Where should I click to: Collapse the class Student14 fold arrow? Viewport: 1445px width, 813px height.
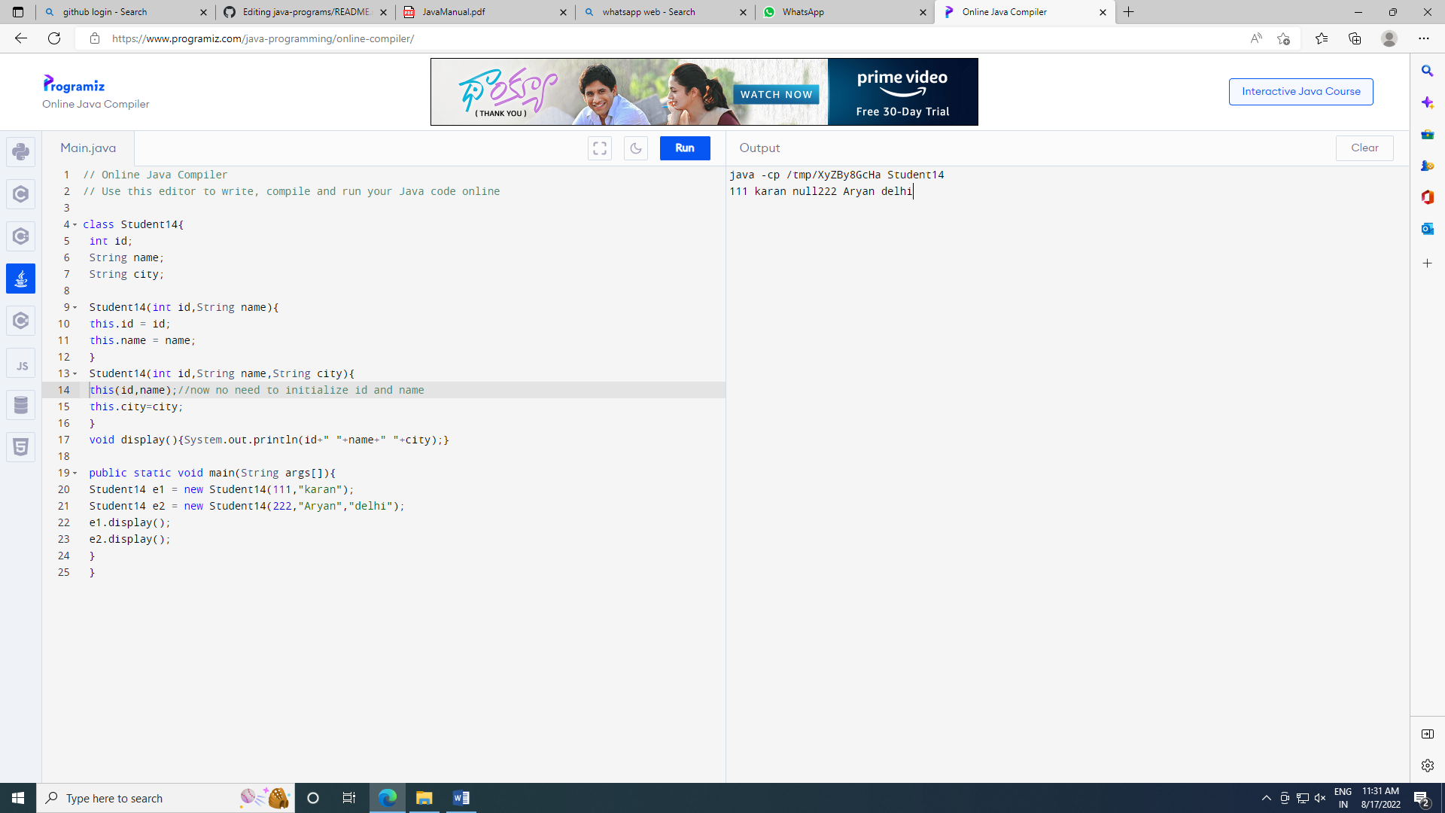click(x=75, y=224)
